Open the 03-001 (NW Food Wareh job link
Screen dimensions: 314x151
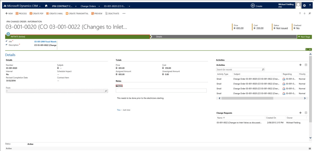[45, 42]
